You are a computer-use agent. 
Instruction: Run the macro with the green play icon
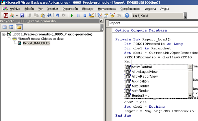pos(72,16)
